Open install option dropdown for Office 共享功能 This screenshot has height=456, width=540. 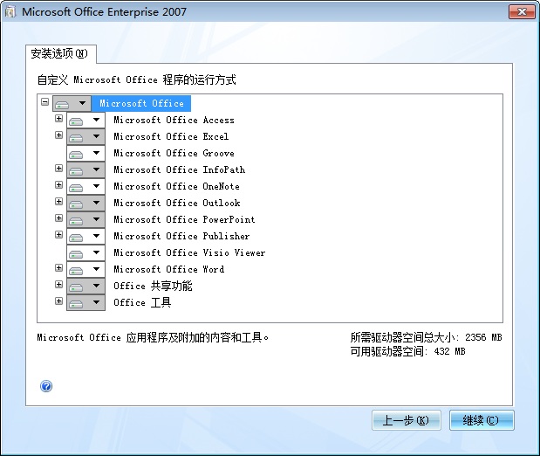coord(85,286)
